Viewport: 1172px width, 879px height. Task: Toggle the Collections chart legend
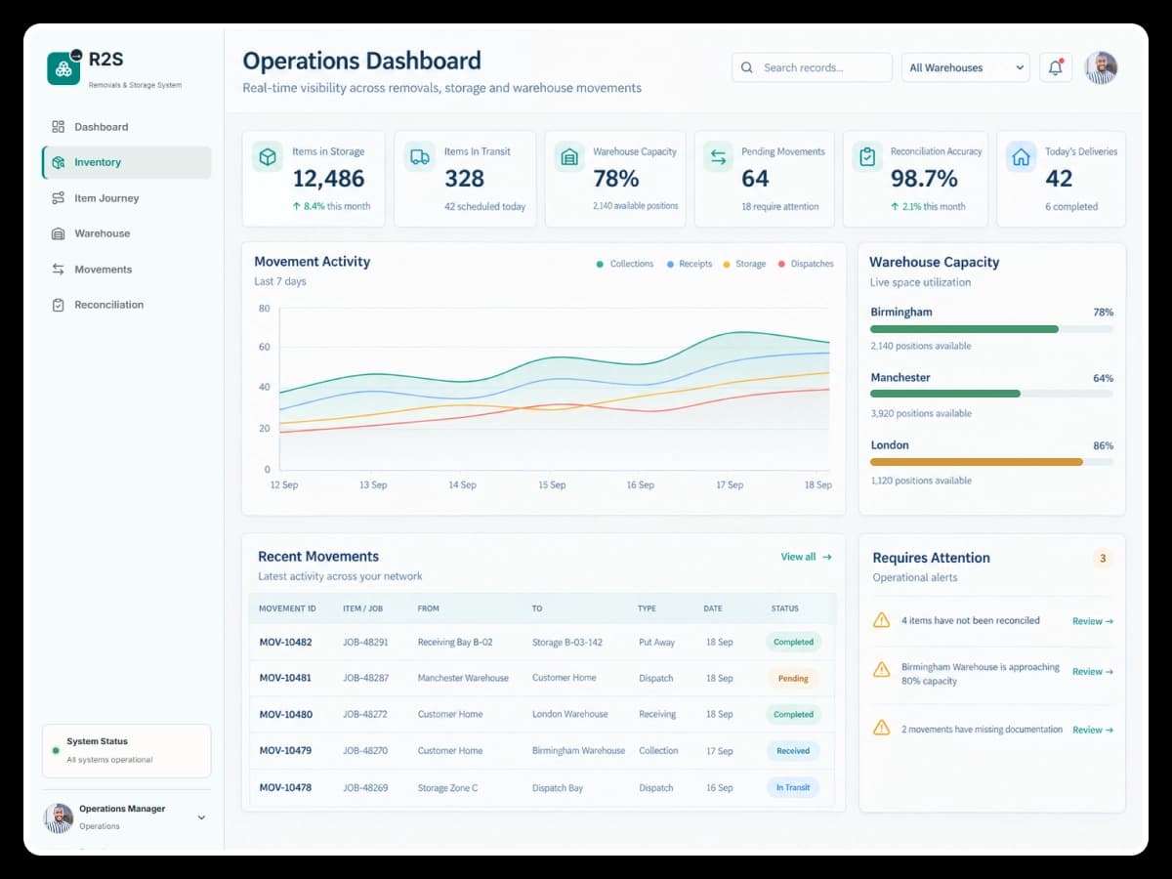click(x=625, y=264)
